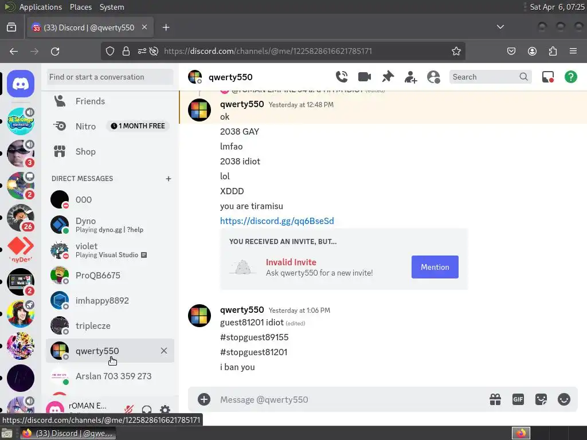
Task: Show user profile icon in header
Action: coord(433,77)
